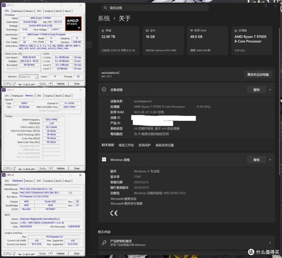Select the CPU tab in the Mainboard page window
Viewport: 282px width, 258px height.
(x=7, y=181)
